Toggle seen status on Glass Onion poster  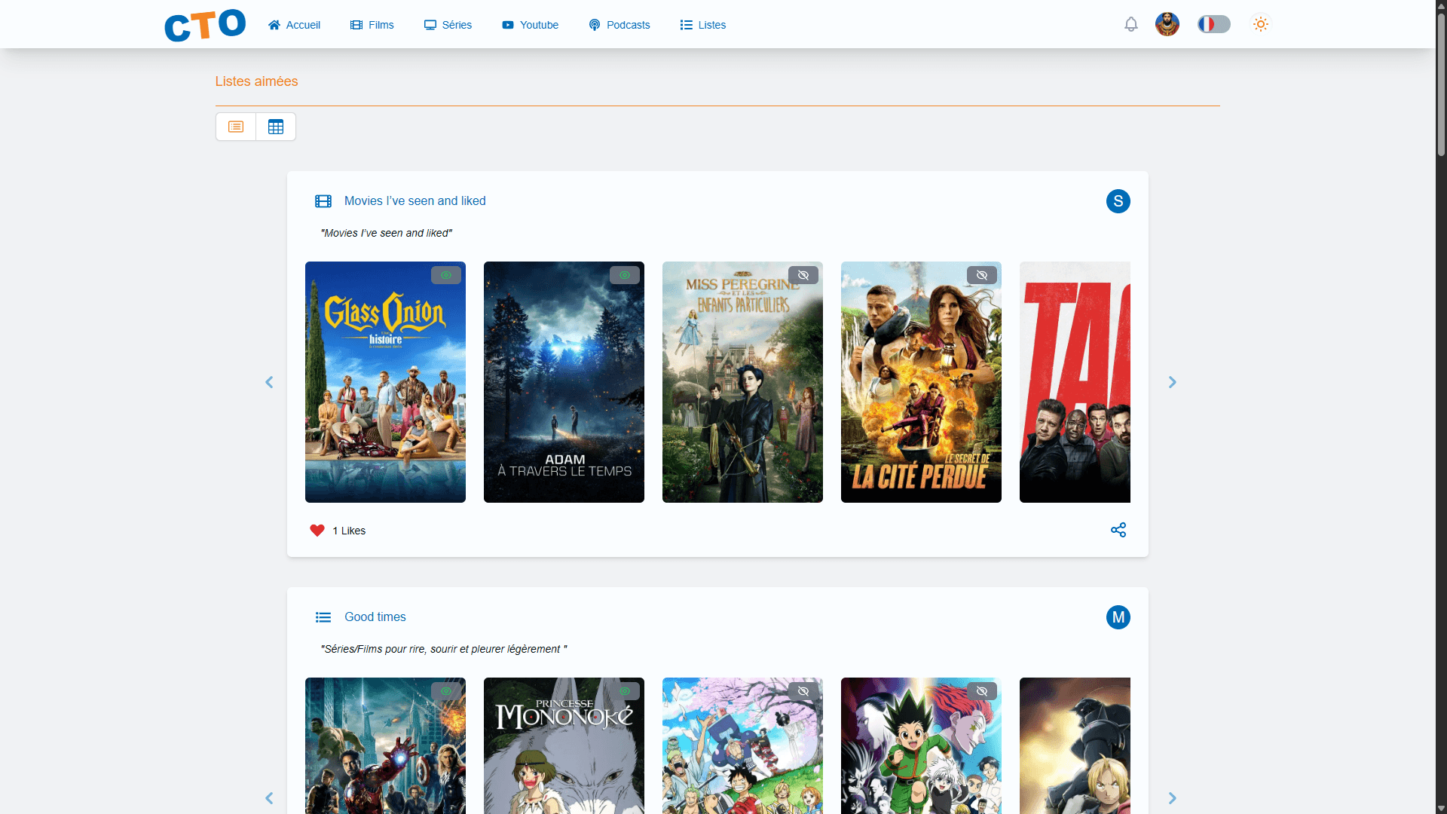point(446,275)
